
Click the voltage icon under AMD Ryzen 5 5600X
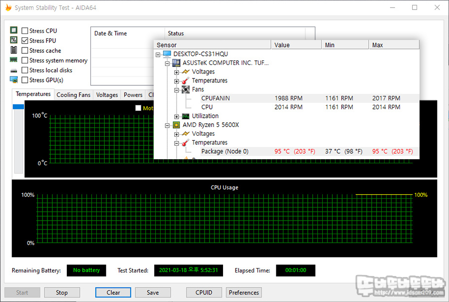click(x=186, y=133)
